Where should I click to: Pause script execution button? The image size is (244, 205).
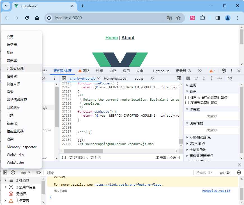[188, 78]
